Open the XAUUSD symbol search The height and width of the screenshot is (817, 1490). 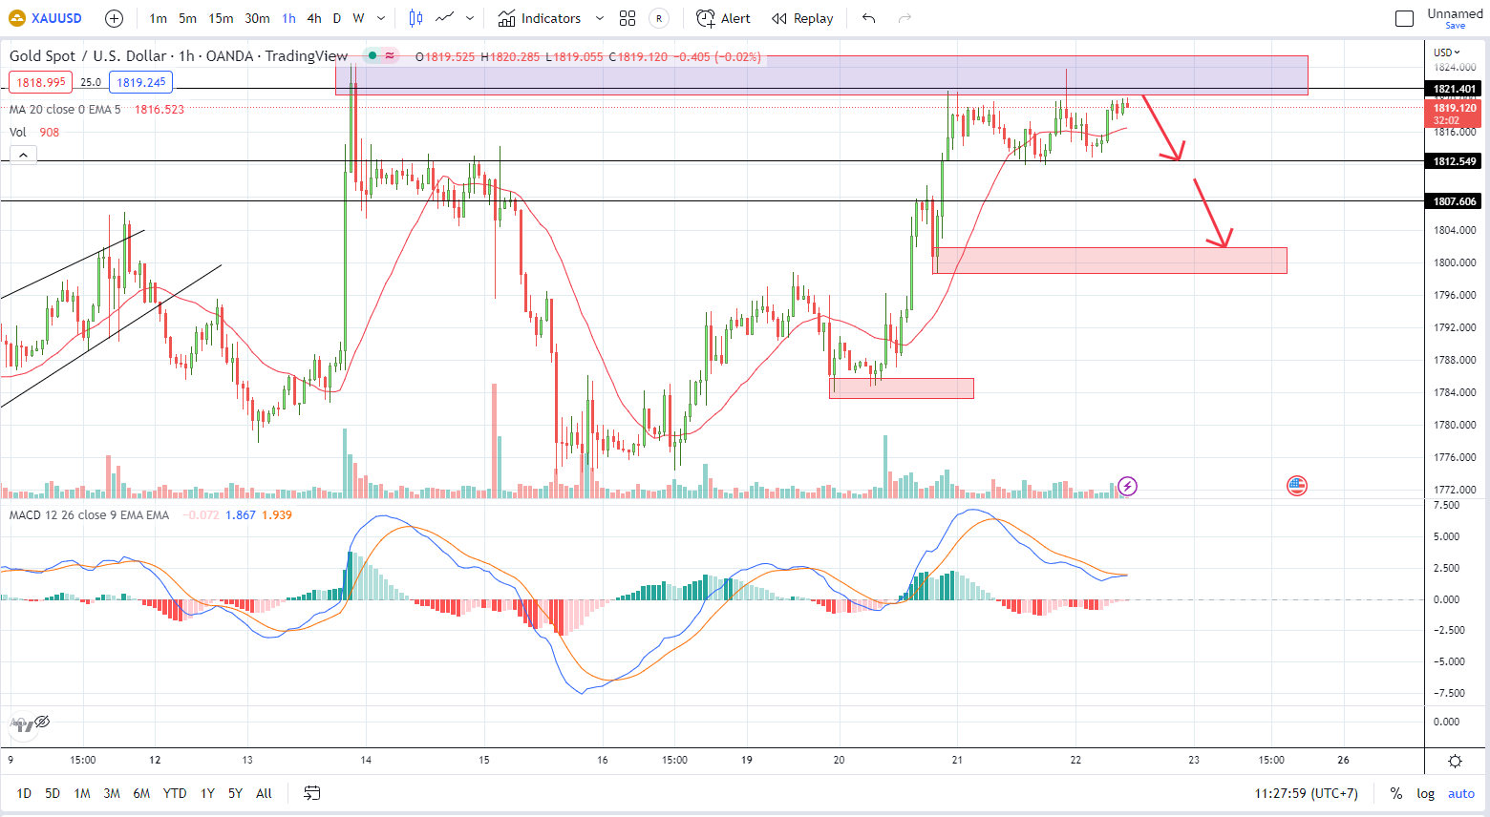pos(46,18)
